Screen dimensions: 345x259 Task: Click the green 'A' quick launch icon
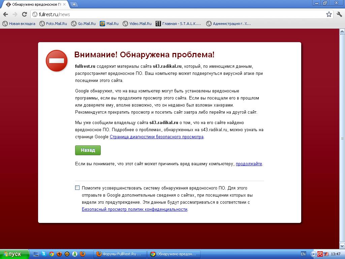pos(75,254)
